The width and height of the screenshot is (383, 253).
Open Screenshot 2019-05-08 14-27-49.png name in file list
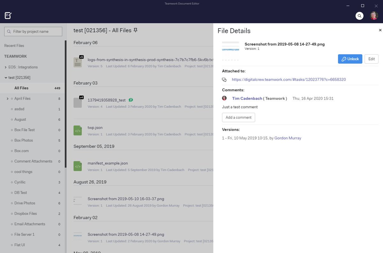point(126,234)
